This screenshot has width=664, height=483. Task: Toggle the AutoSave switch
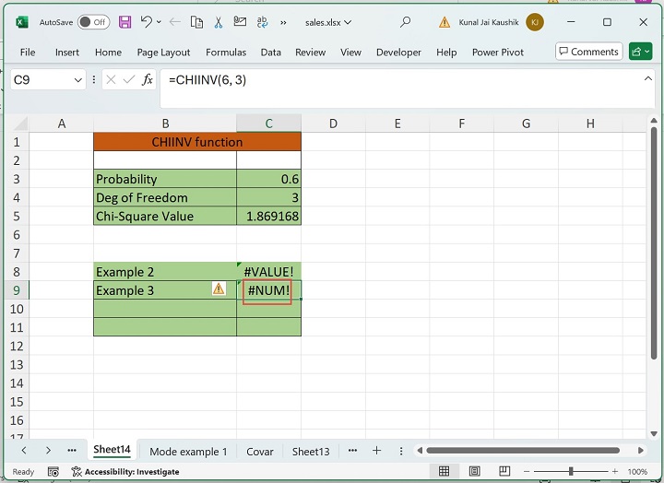[x=93, y=22]
